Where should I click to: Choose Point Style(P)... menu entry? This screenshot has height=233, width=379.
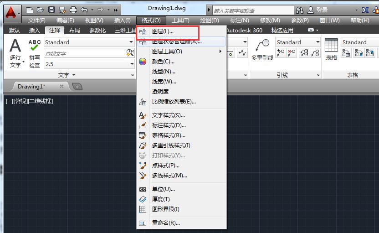tap(181, 166)
